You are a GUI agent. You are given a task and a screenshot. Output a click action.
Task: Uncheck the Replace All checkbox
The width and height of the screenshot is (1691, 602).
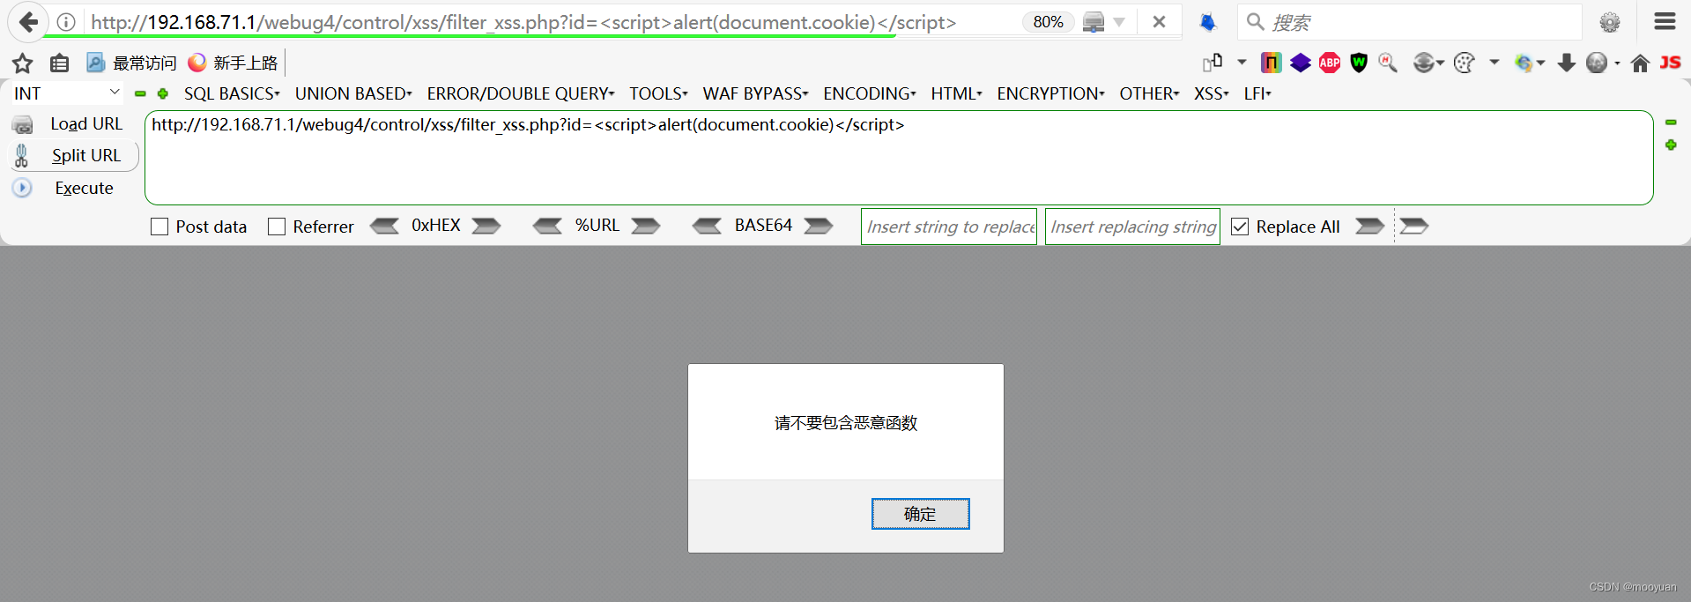pos(1240,227)
